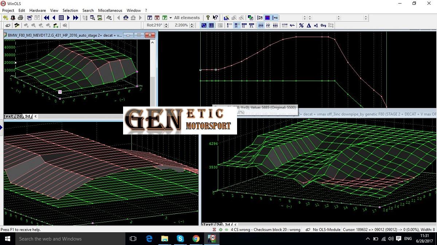Show original values with the Org icon
The height and width of the screenshot is (245, 437).
point(323,25)
